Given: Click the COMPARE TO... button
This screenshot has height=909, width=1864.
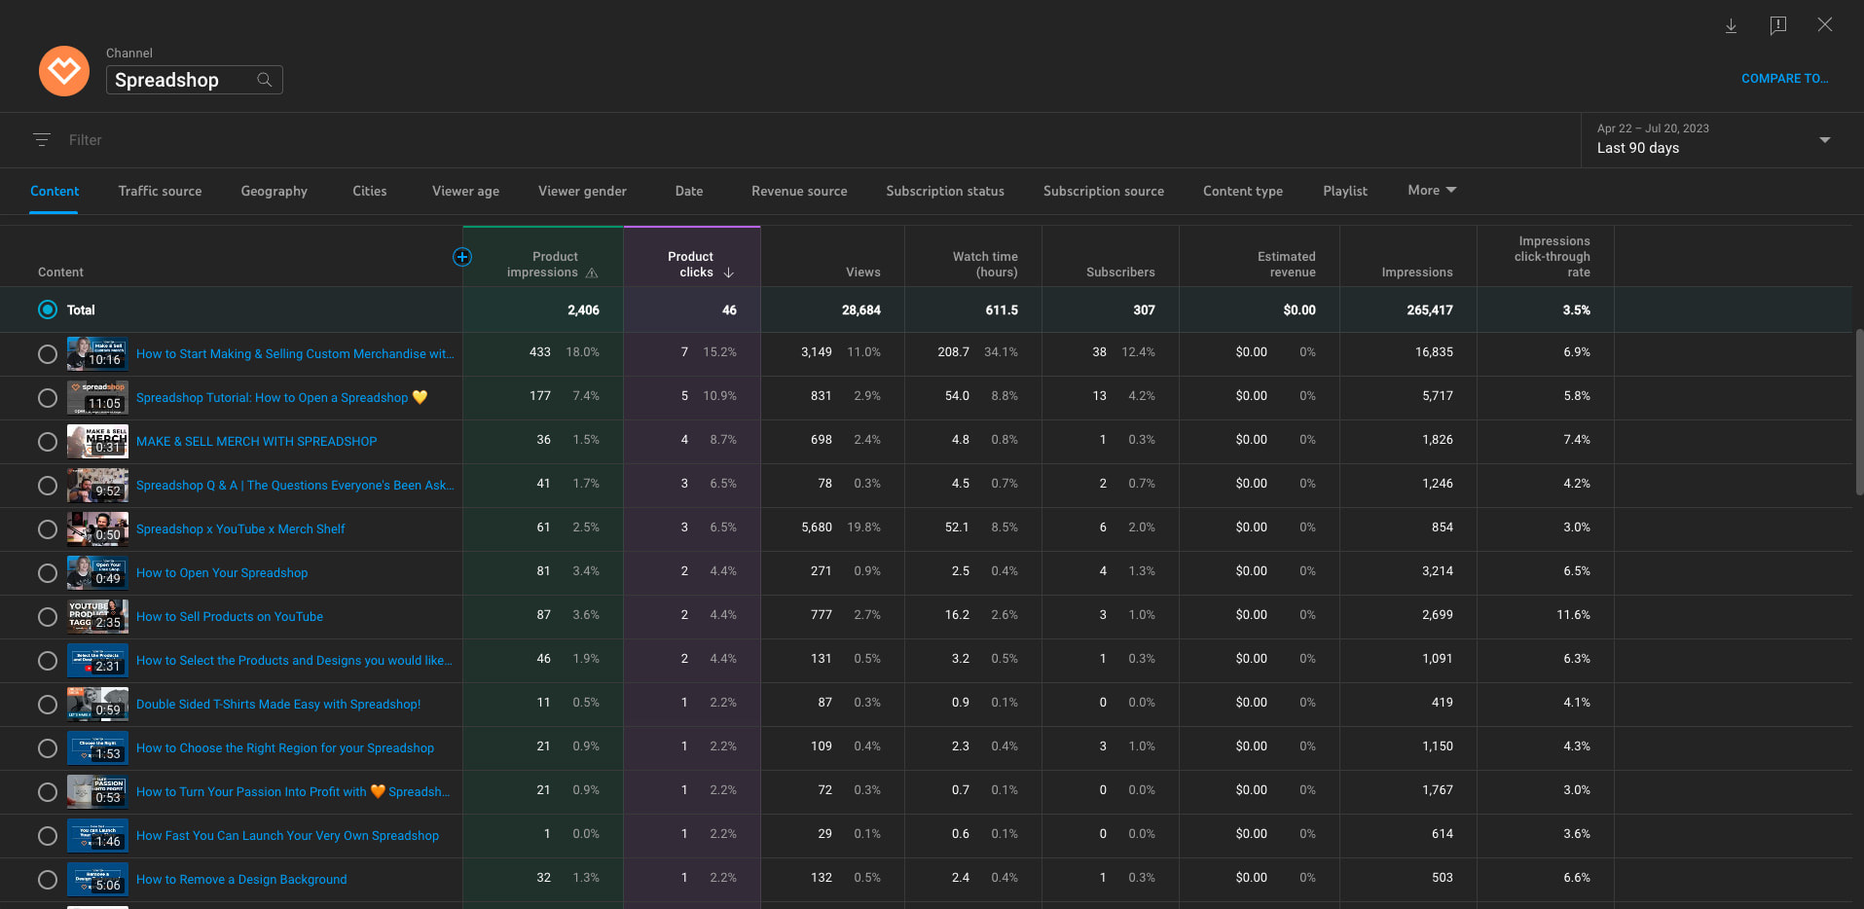Looking at the screenshot, I should (1784, 79).
